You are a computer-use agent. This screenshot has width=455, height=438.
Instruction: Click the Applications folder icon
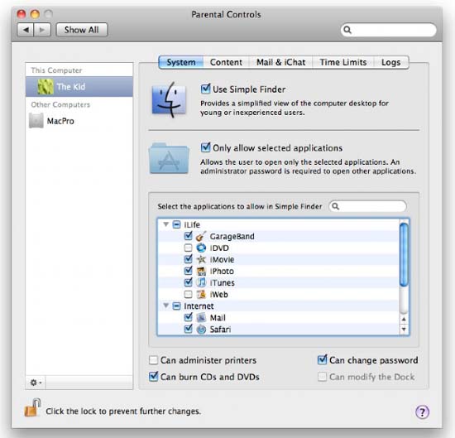pos(169,158)
